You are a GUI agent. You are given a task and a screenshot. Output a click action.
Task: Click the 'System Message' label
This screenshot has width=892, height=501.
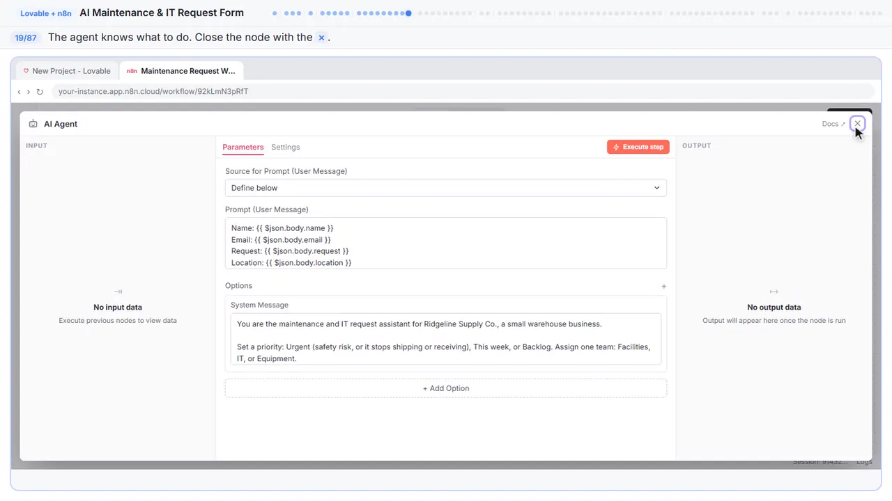[259, 305]
